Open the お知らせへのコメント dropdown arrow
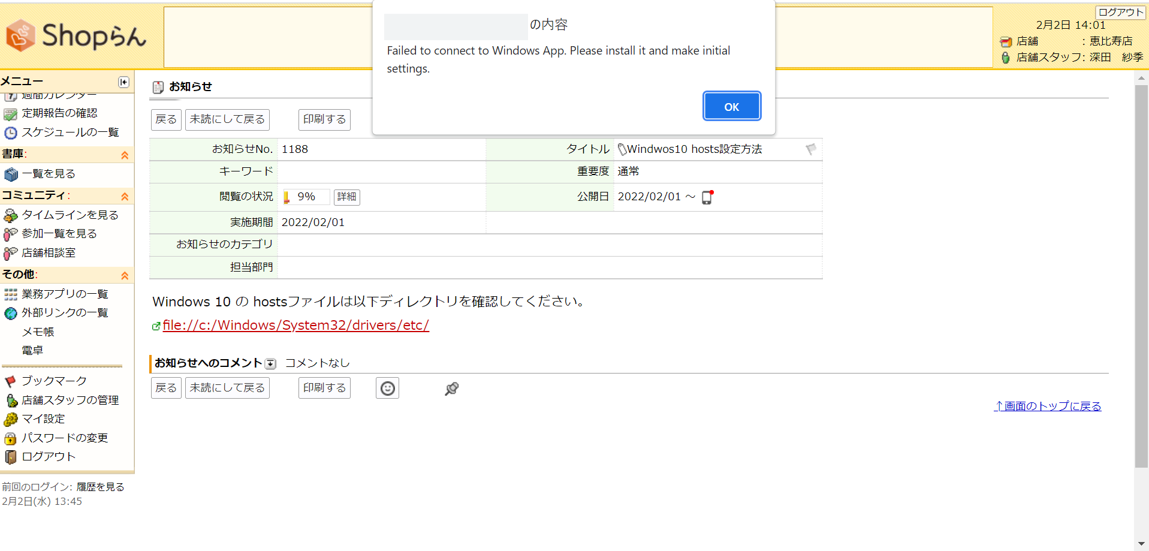 click(271, 363)
